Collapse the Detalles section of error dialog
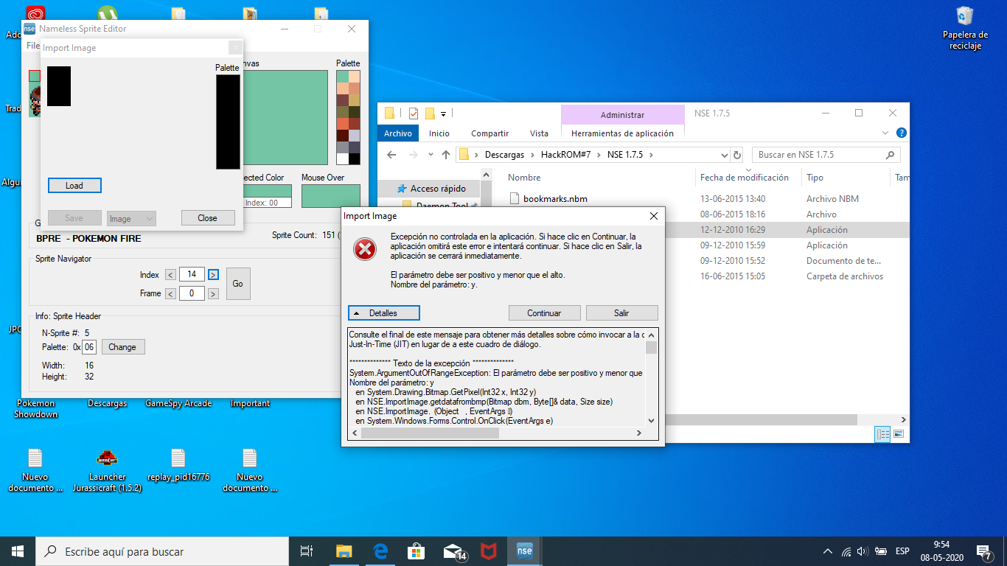Screen dimensions: 1007x566 [383, 313]
